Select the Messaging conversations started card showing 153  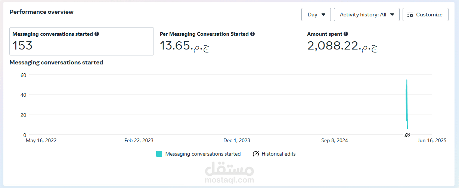click(x=81, y=41)
